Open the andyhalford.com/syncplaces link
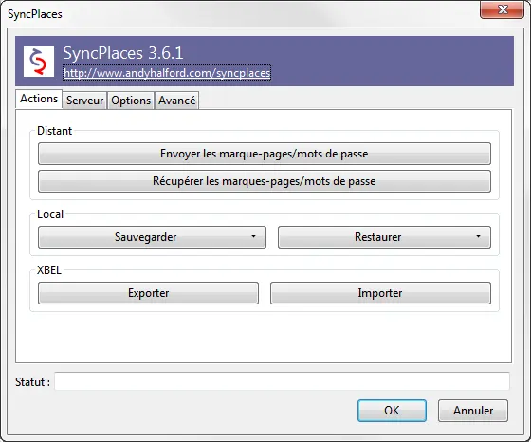 coord(167,73)
